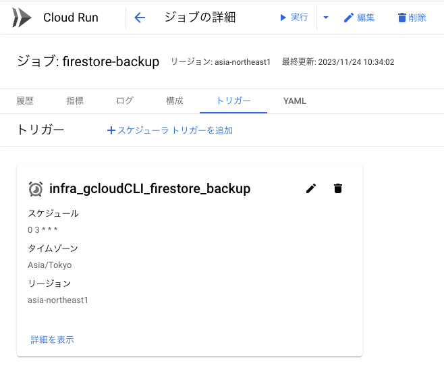Click the schedule value 0 3 * * *

point(43,230)
